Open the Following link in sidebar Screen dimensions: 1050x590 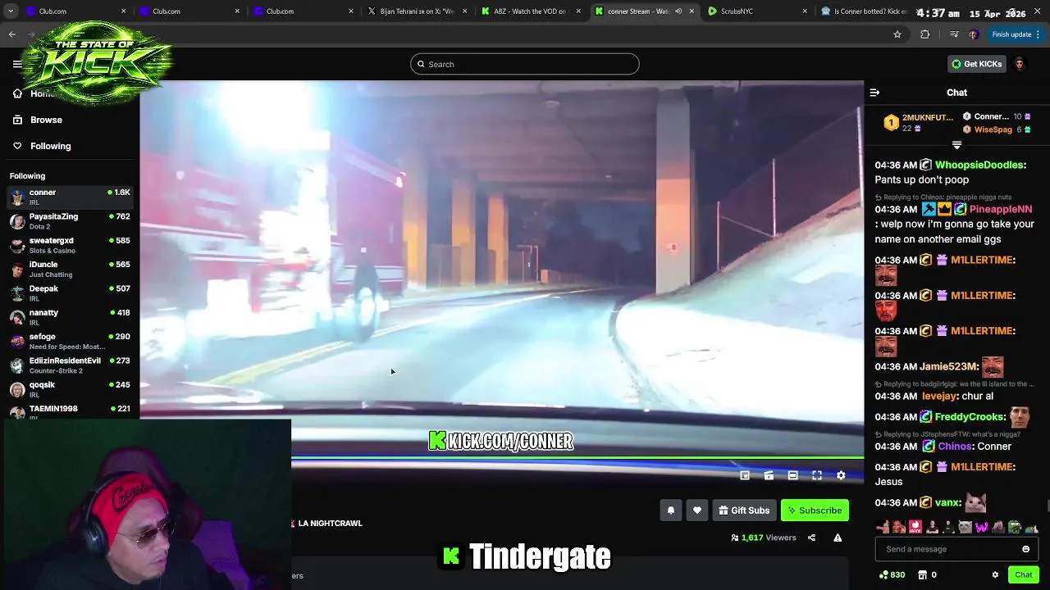[51, 146]
